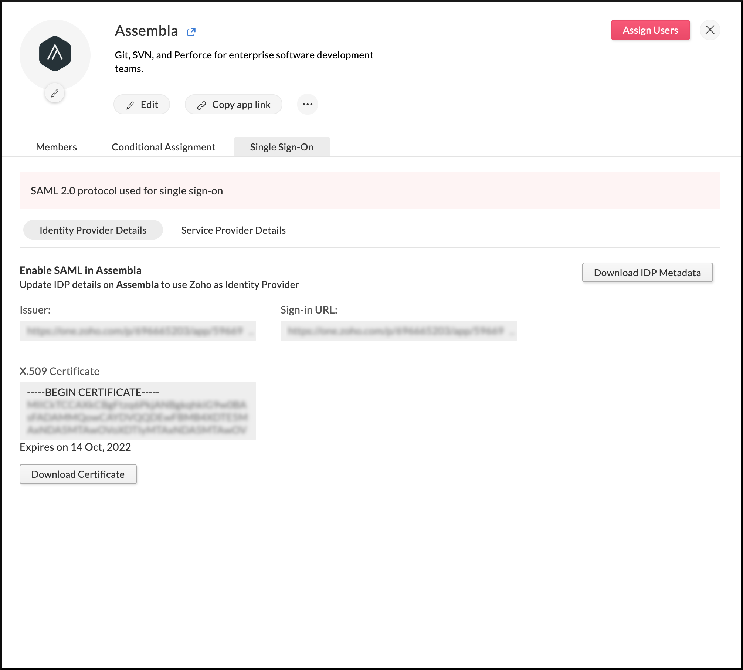Open Assembla via the external link icon

point(191,32)
